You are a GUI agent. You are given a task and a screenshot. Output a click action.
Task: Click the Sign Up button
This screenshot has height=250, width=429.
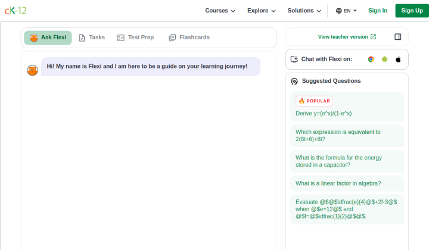tap(412, 11)
